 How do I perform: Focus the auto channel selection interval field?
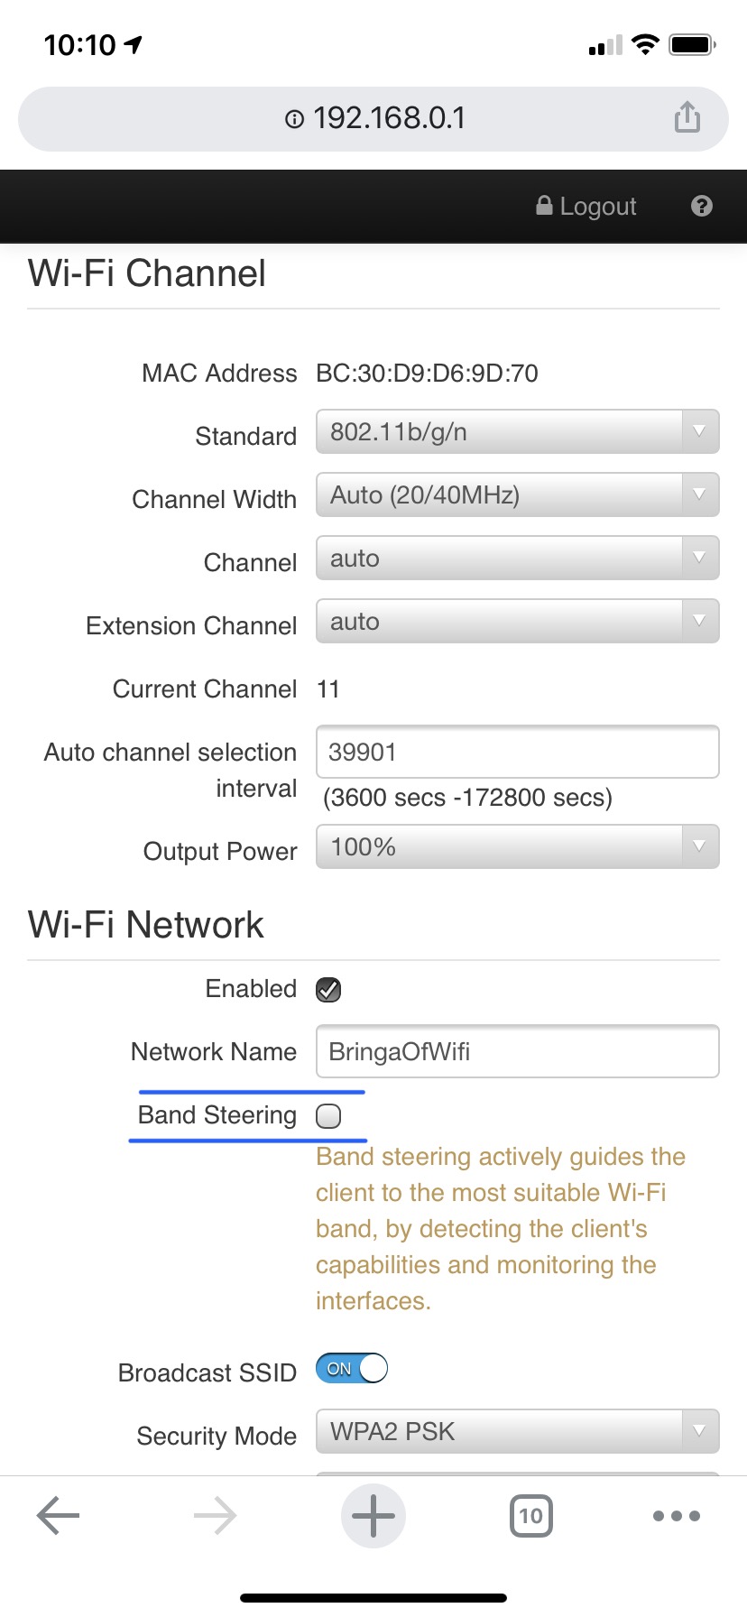[517, 752]
